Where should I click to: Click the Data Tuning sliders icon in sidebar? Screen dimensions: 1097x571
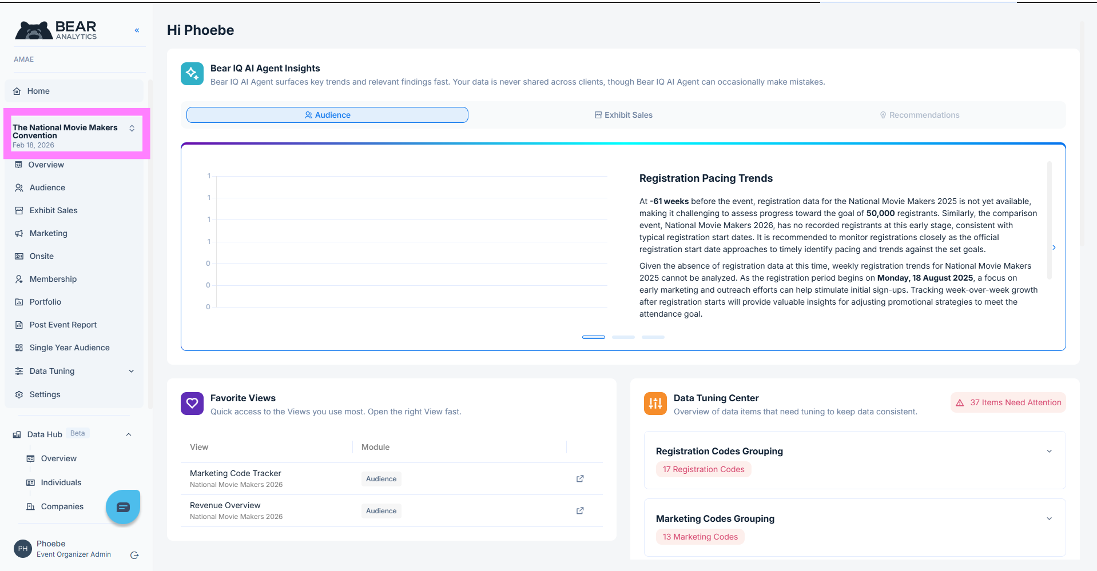pos(19,371)
